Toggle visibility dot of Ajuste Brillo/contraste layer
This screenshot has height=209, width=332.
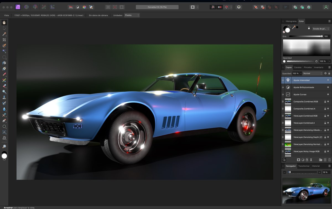coord(328,87)
